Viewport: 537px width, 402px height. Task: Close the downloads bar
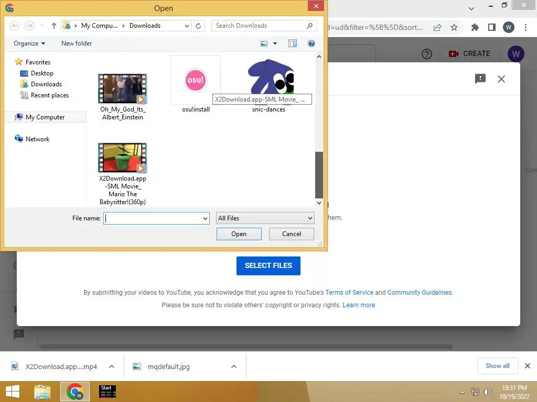point(528,366)
